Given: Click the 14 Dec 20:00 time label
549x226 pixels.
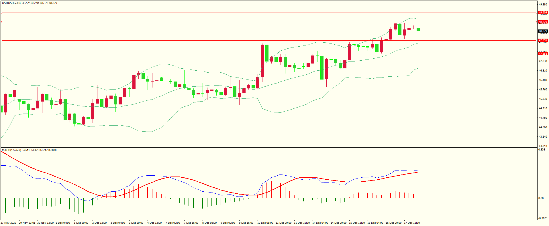Looking at the screenshot, I should (338, 223).
